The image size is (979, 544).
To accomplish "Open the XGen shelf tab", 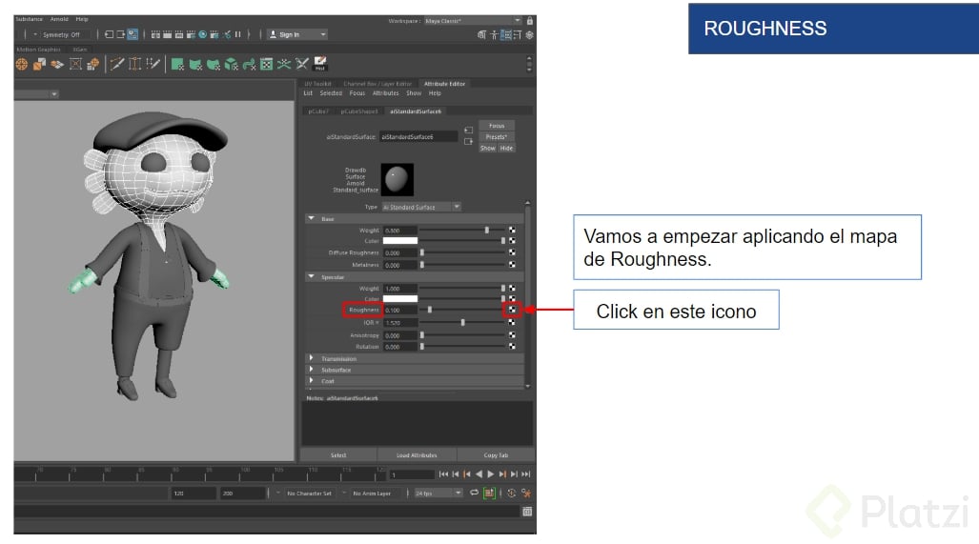I will tap(79, 50).
